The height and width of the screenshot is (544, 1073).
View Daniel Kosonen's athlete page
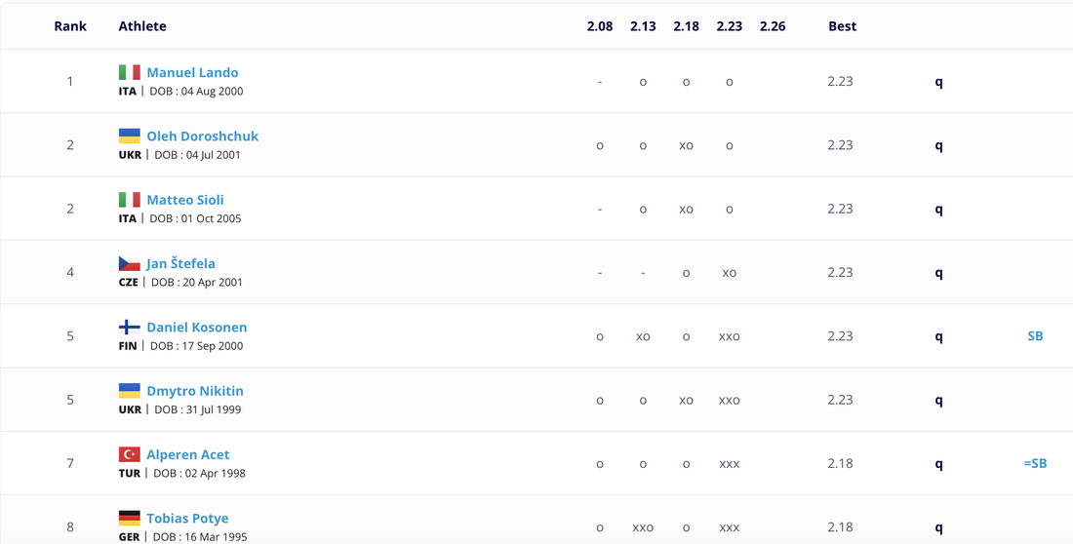tap(196, 327)
